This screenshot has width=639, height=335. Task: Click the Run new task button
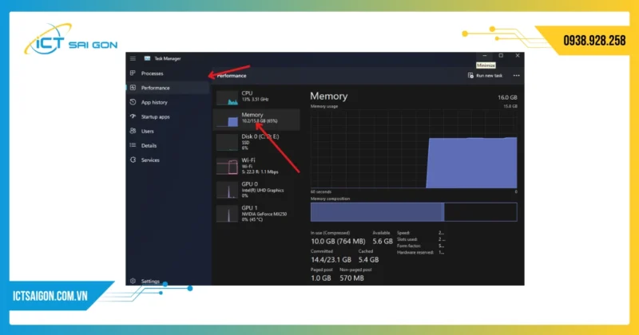(x=485, y=75)
